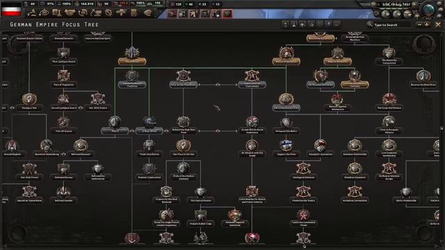Select the Danubian Membership focus
Viewport: 445px width, 250px height.
[x=355, y=148]
